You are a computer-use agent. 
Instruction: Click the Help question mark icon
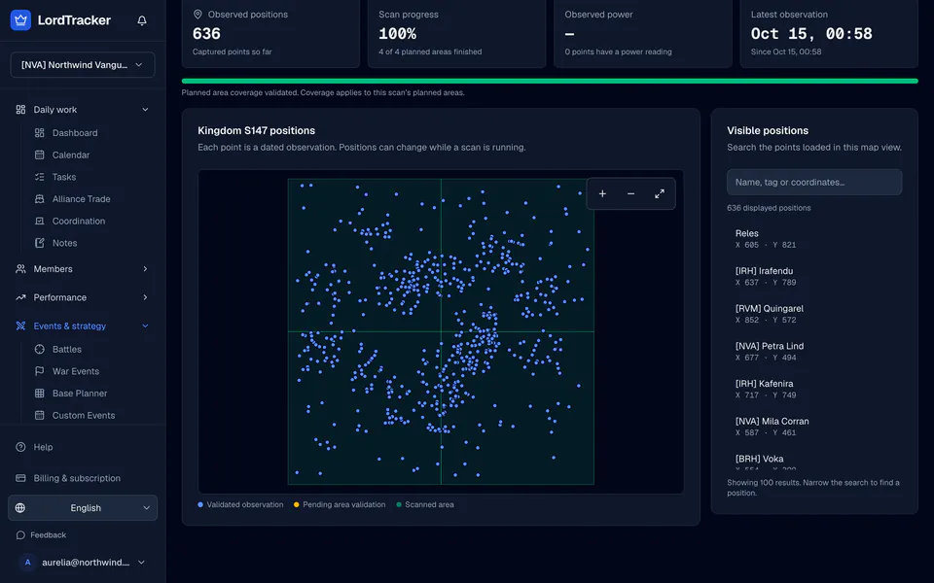[x=20, y=447]
